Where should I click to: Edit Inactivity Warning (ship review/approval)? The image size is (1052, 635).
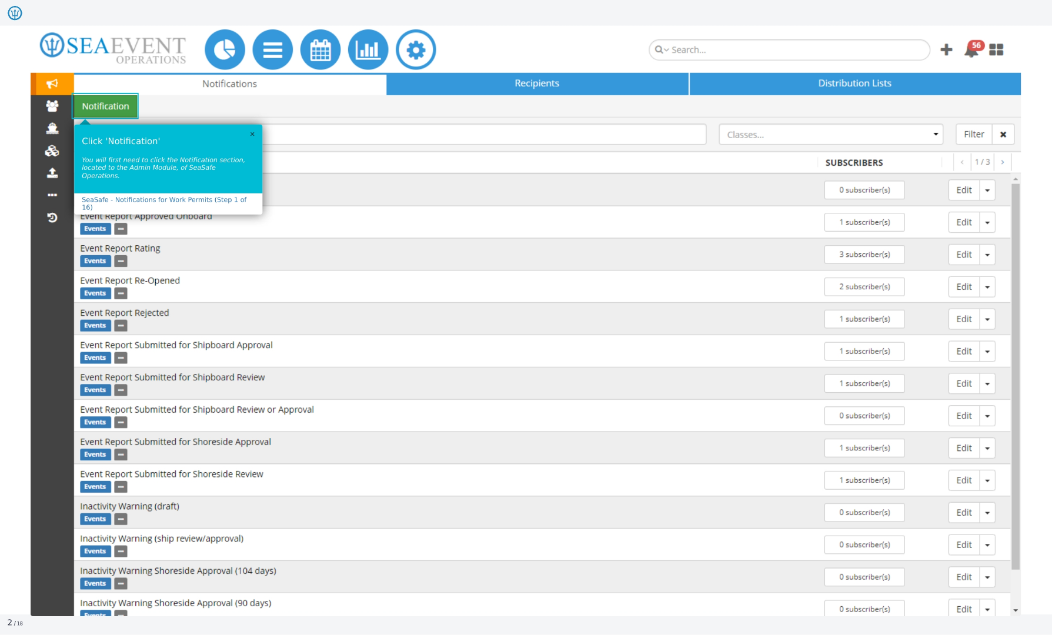pos(964,545)
